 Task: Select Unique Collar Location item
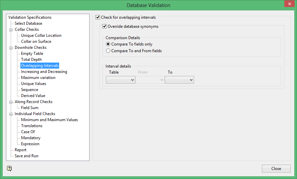tap(41, 35)
